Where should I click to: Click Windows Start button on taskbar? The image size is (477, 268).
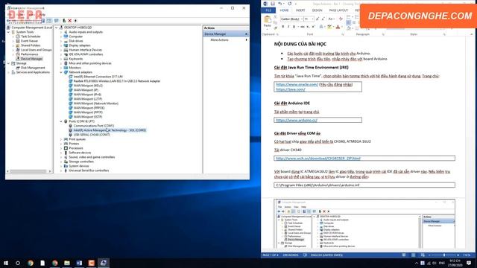click(6, 263)
